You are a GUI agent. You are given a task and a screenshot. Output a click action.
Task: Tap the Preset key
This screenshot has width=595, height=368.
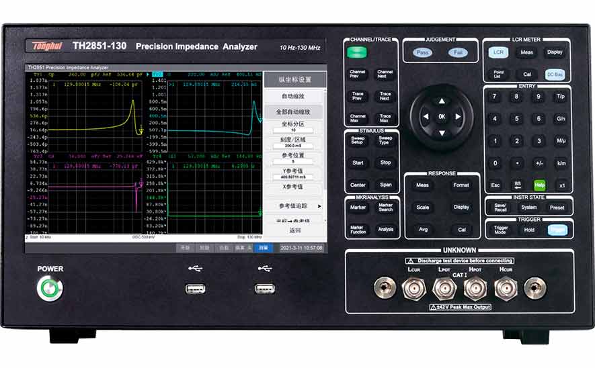coord(557,208)
